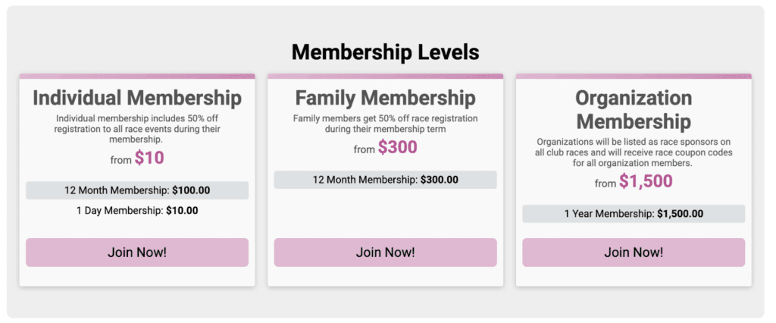Select the 12 Month Membership $300.00 option

[x=385, y=180]
